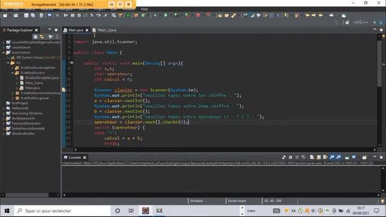Toggle Scroll Lock in Console toolbar
The image size is (386, 217).
point(318,157)
